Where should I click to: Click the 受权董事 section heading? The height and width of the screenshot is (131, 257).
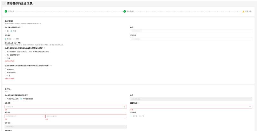9,21
